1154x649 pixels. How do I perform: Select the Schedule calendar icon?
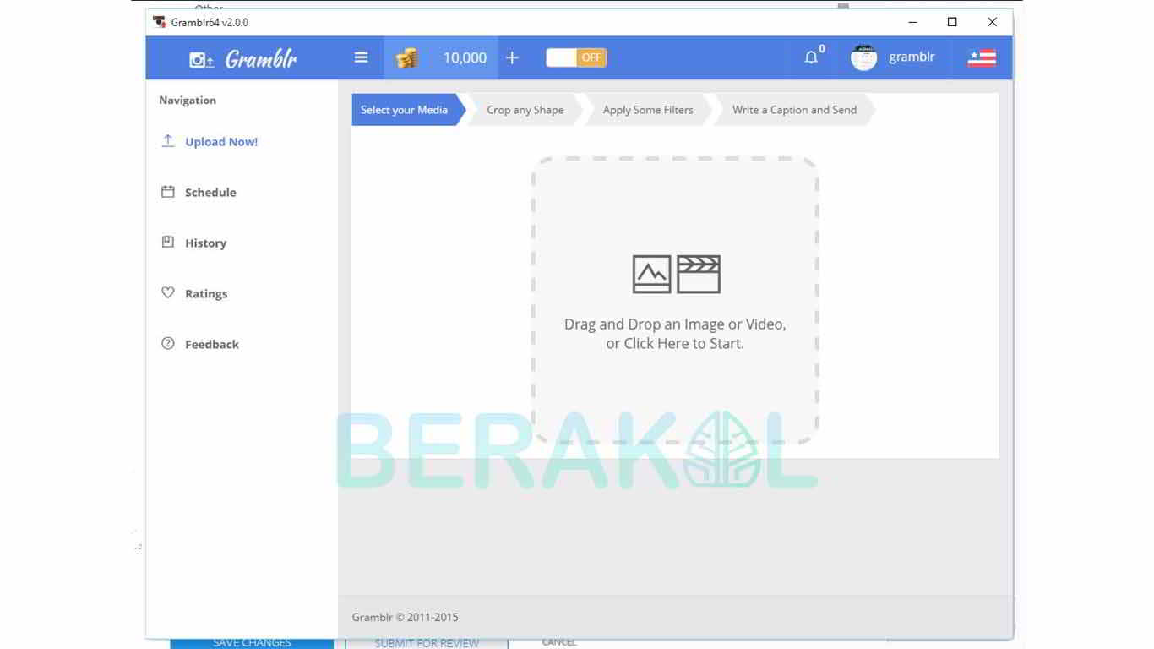click(x=168, y=192)
